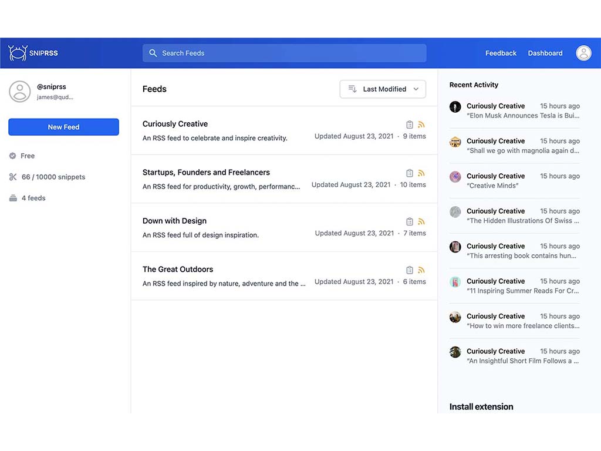
Task: Click into the Search Feeds field
Action: click(x=285, y=53)
